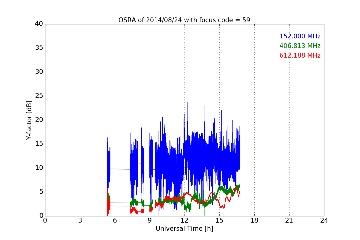Click the y-axis tick label 5
Screen dimensions: 360x240
(41, 192)
